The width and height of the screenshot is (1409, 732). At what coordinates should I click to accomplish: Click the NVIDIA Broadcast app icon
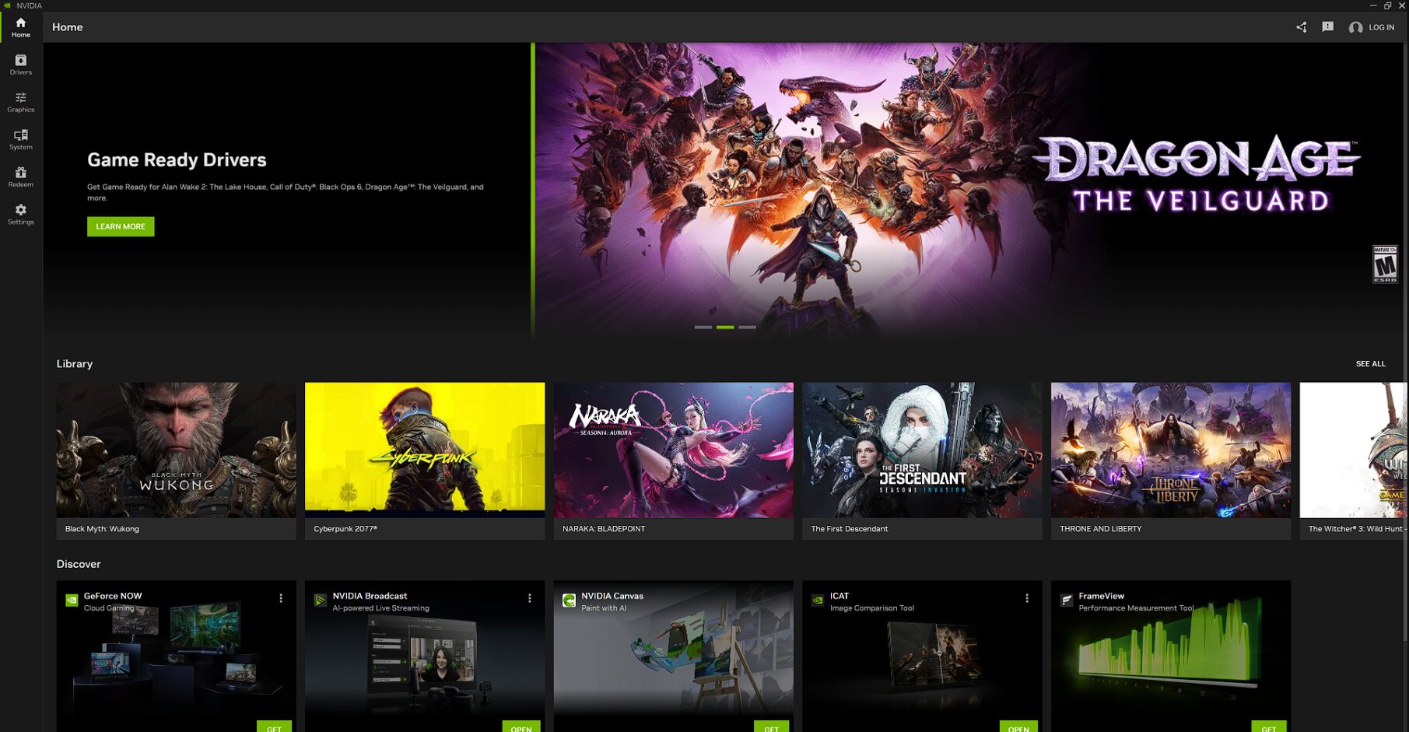coord(320,600)
